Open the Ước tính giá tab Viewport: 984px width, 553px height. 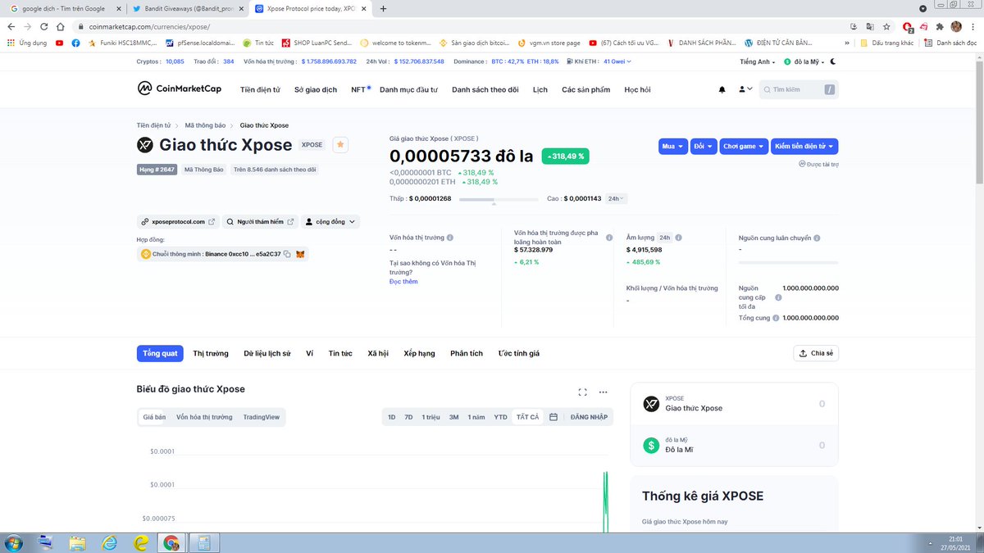[519, 353]
